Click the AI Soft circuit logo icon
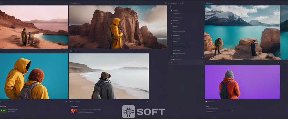The width and height of the screenshot is (288, 120). coord(129,112)
